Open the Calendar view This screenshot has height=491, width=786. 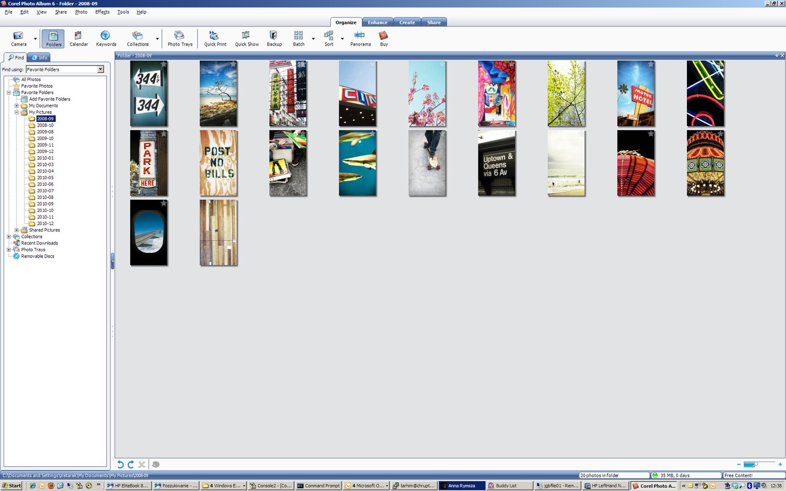pos(79,38)
